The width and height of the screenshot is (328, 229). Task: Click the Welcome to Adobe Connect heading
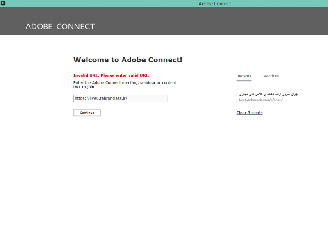[x=128, y=60]
